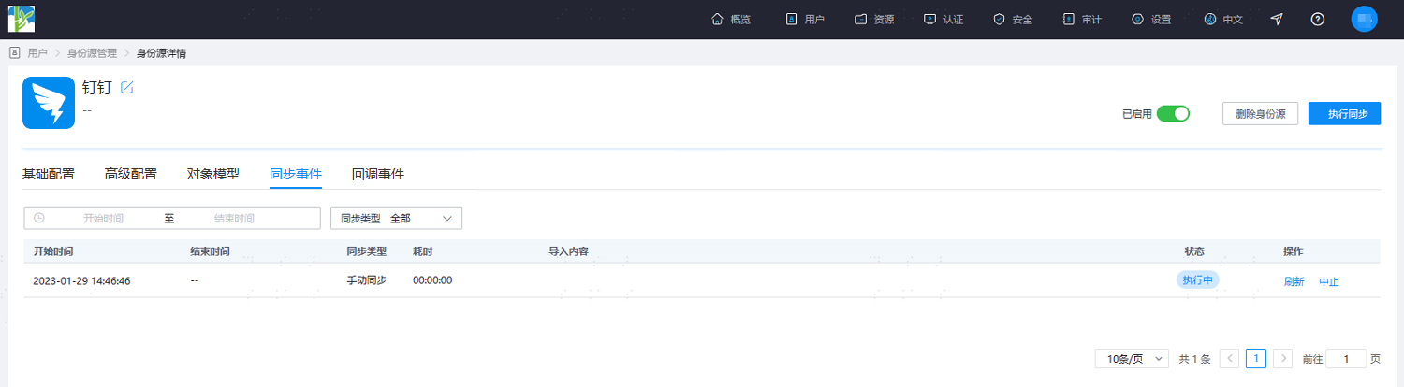Open the help question mark icon

pos(1318,19)
